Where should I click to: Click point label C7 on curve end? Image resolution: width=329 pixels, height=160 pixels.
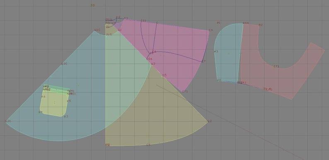point(203,61)
